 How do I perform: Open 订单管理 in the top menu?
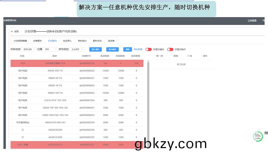(x=252, y=20)
